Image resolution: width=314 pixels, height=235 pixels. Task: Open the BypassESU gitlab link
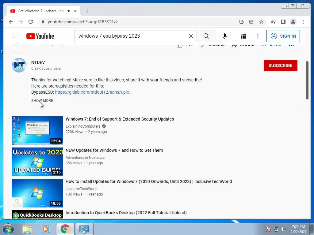(94, 92)
